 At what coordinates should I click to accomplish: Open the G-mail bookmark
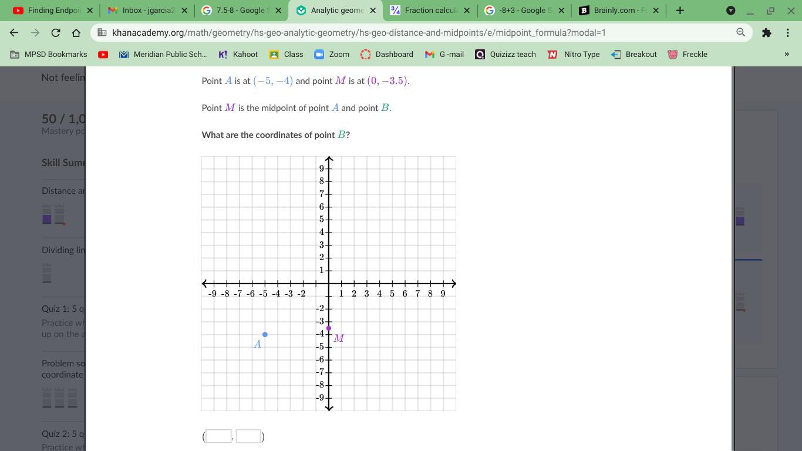click(x=445, y=54)
